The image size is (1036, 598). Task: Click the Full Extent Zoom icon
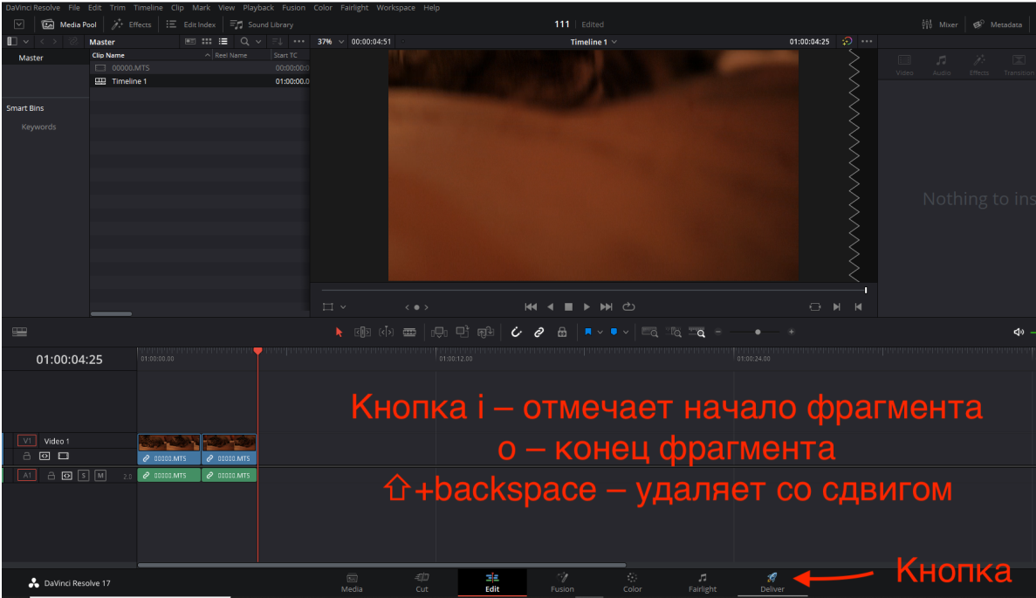[649, 333]
